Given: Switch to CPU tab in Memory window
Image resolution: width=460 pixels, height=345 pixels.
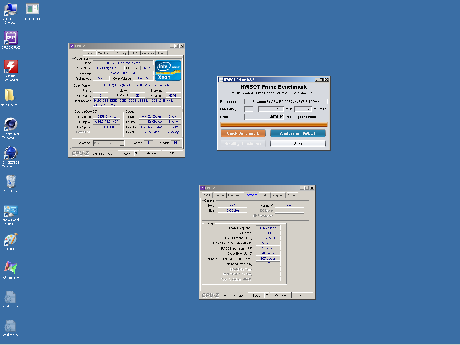Looking at the screenshot, I should pyautogui.click(x=207, y=195).
